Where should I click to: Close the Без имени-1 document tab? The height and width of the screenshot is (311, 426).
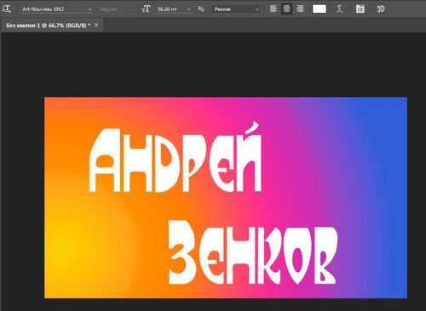(x=96, y=25)
